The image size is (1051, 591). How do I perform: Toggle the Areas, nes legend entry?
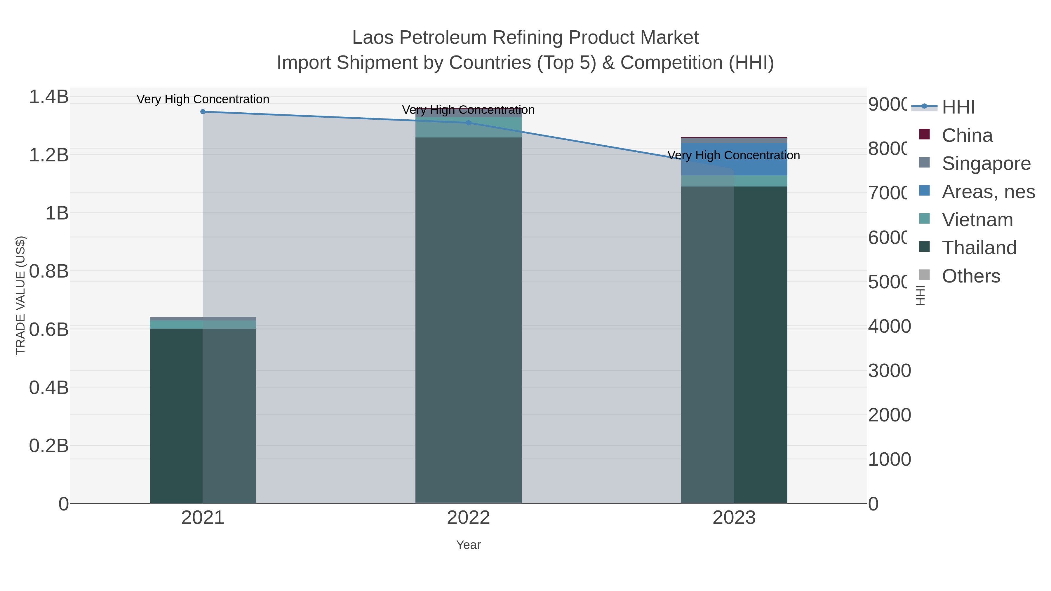[977, 191]
